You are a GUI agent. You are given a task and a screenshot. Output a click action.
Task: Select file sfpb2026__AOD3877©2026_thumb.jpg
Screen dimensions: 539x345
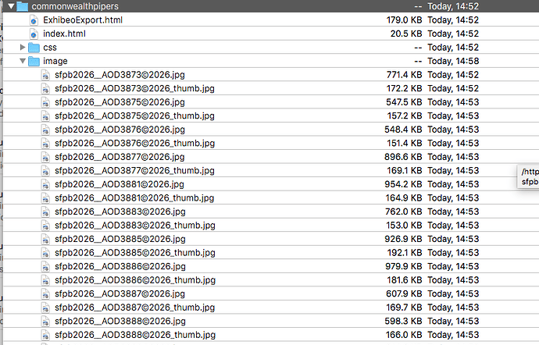tap(134, 171)
